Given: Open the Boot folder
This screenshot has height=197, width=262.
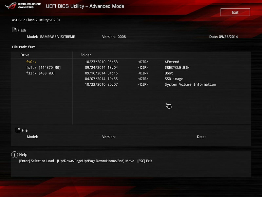Looking at the screenshot, I should pos(169,73).
